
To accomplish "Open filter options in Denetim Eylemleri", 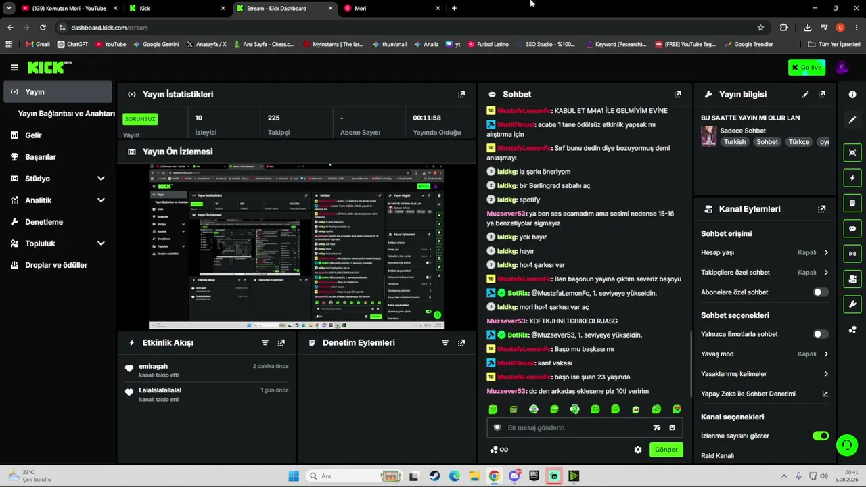I will [445, 343].
